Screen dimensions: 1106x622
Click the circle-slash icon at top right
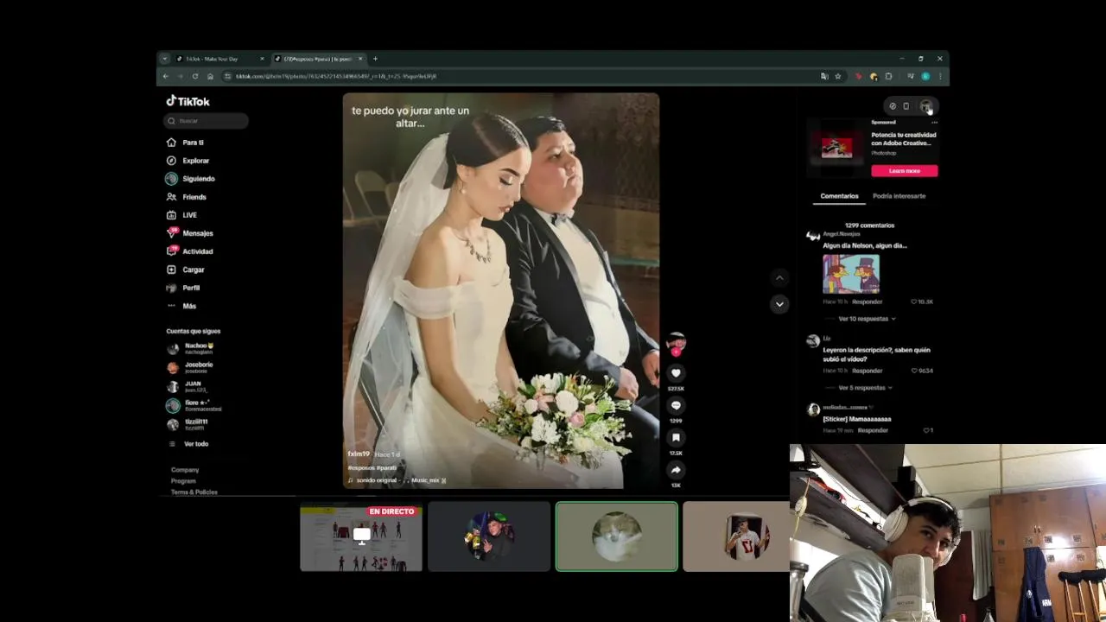[893, 106]
